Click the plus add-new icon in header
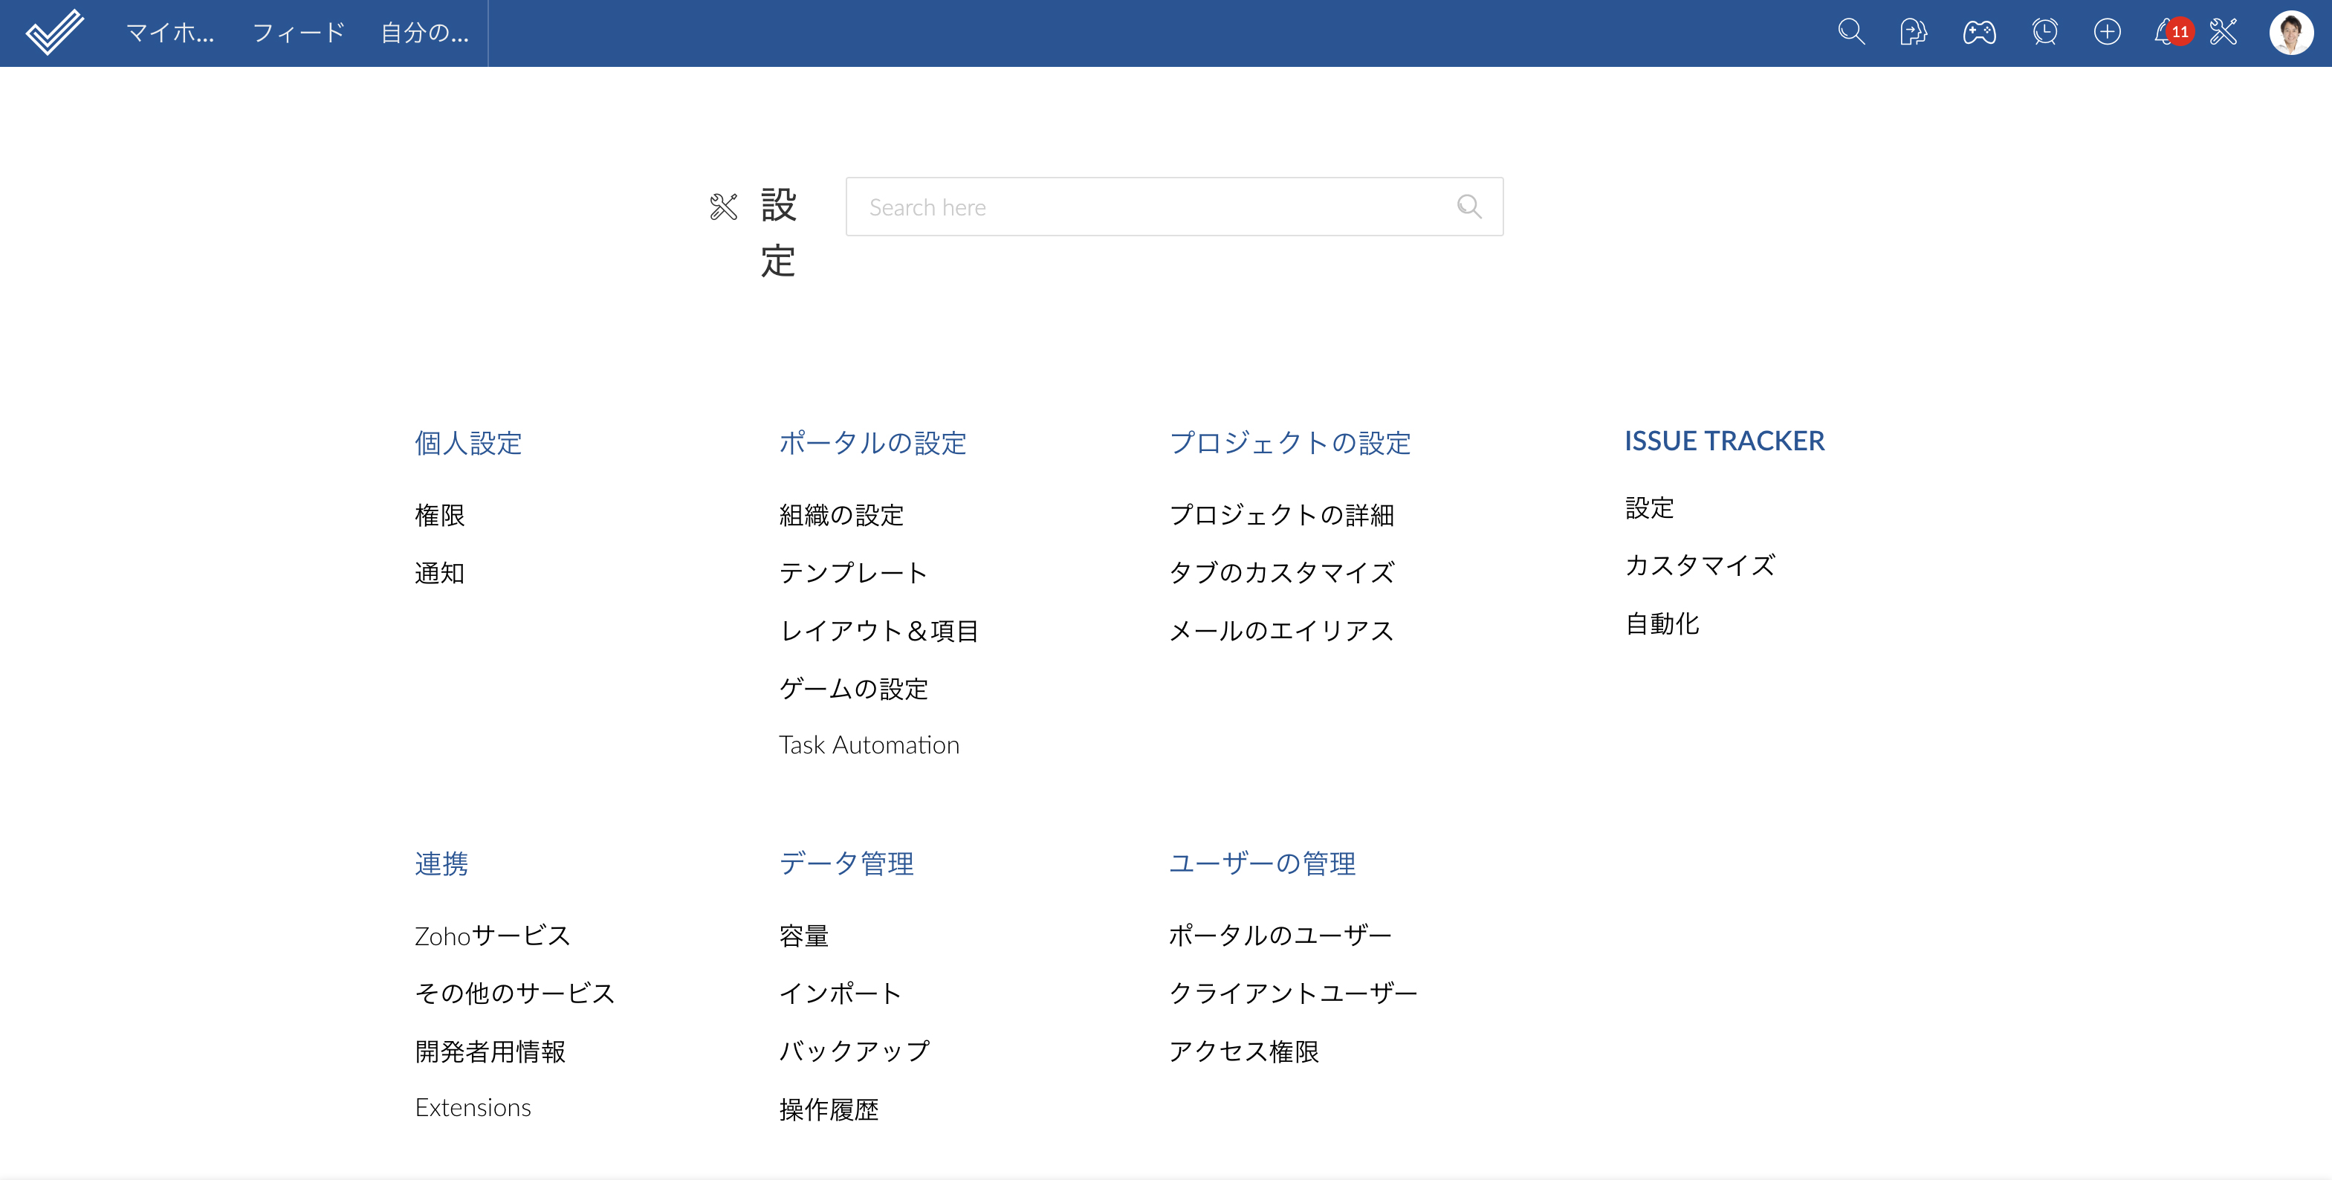Image resolution: width=2332 pixels, height=1180 pixels. click(2108, 33)
